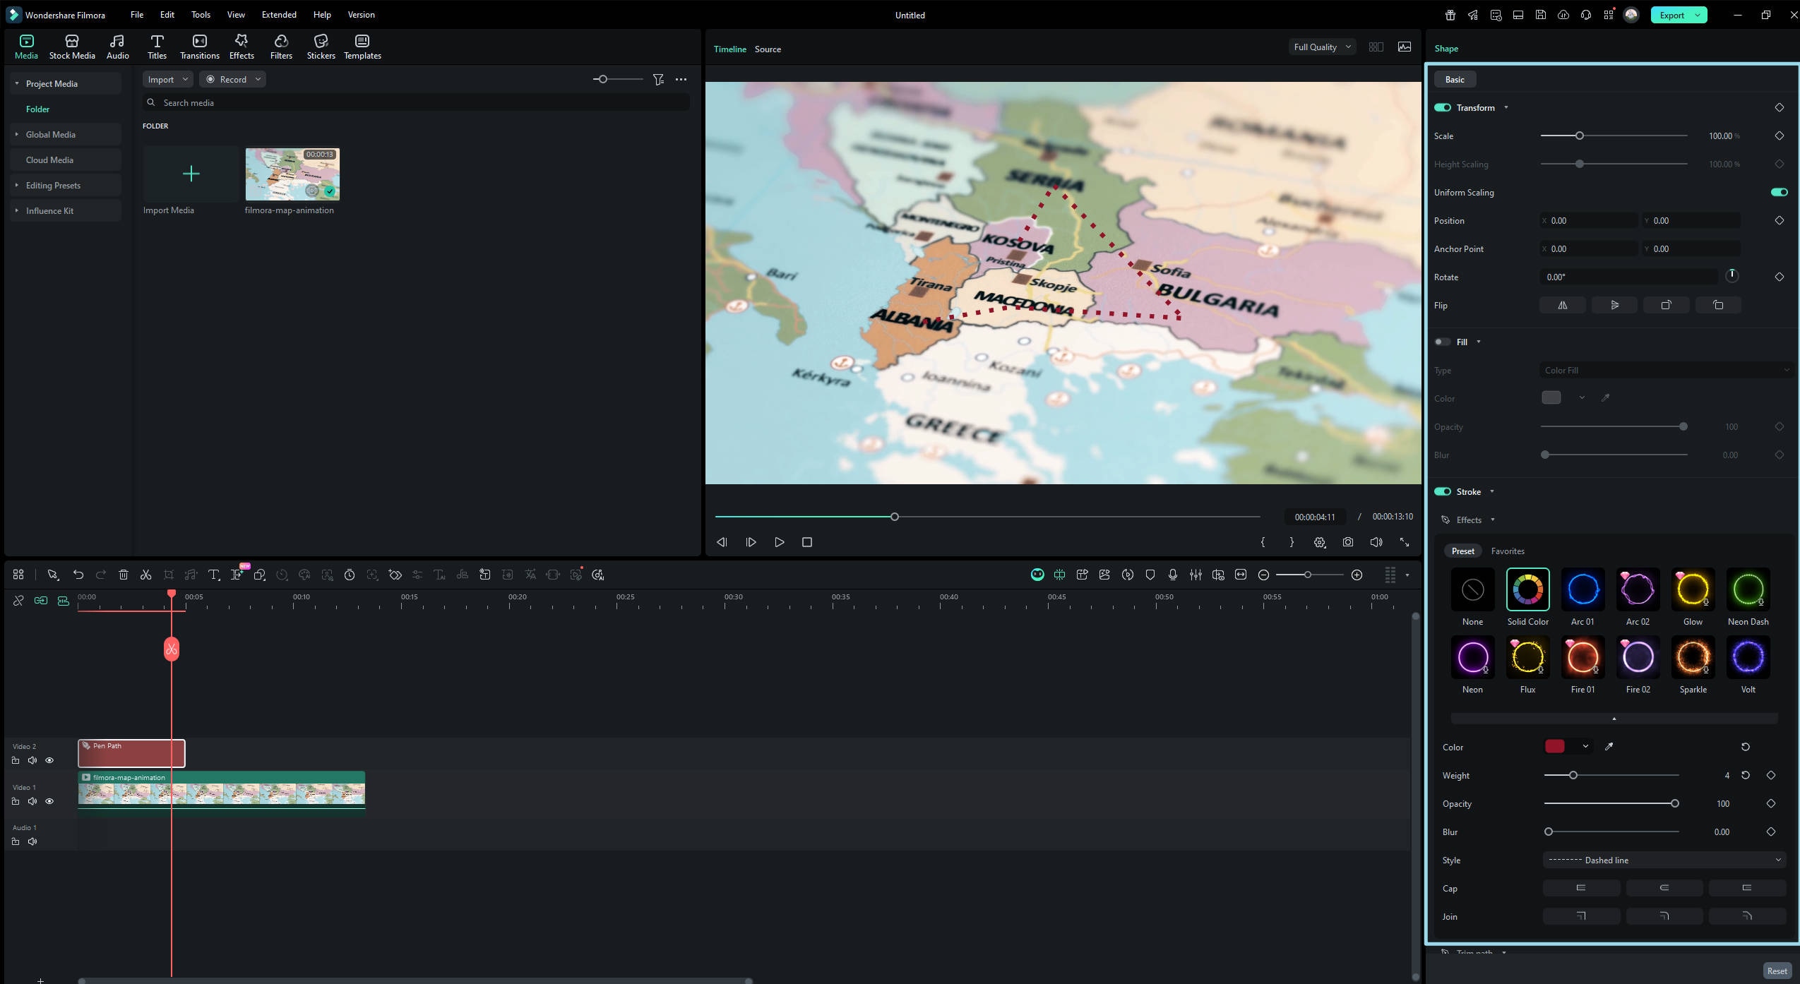
Task: Open the Tools menu
Action: click(x=200, y=14)
